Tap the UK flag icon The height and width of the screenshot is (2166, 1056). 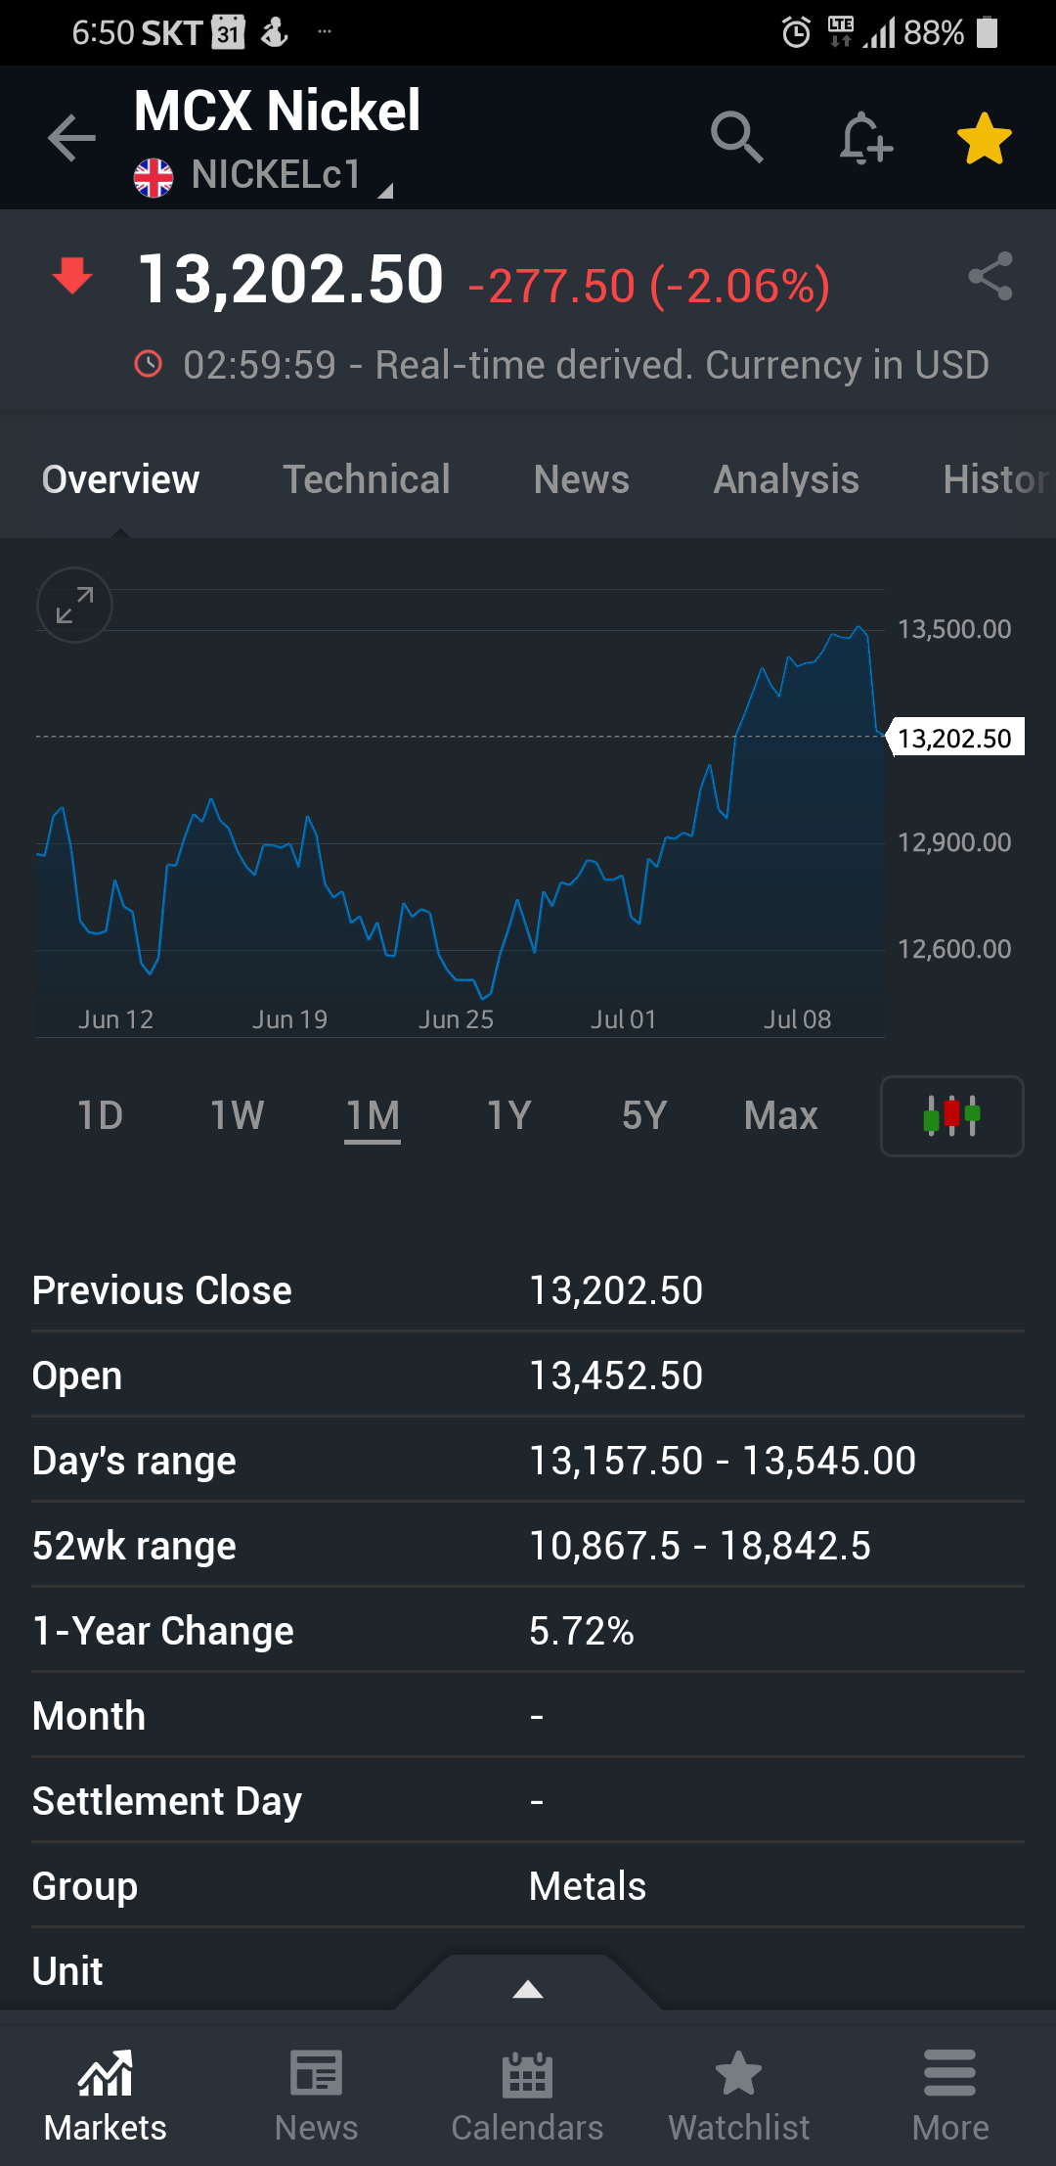[x=154, y=178]
